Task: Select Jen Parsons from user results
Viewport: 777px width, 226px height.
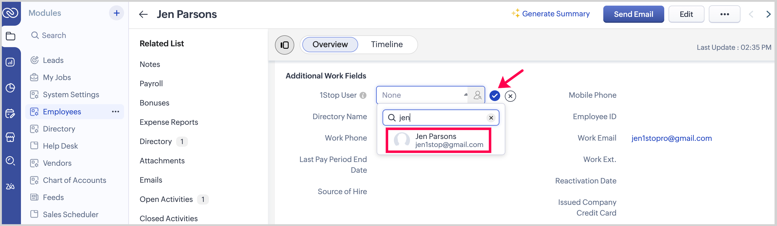Action: click(x=438, y=140)
